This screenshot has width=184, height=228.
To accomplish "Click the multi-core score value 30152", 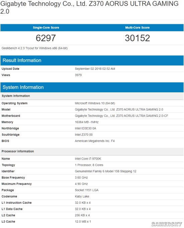I will [x=137, y=38].
